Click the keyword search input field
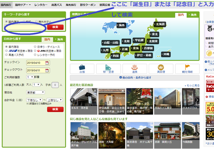 click(25, 27)
